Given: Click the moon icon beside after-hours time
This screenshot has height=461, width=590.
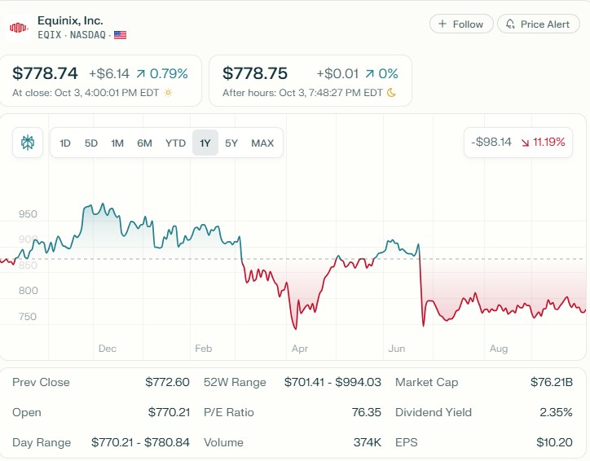Looking at the screenshot, I should [x=391, y=93].
